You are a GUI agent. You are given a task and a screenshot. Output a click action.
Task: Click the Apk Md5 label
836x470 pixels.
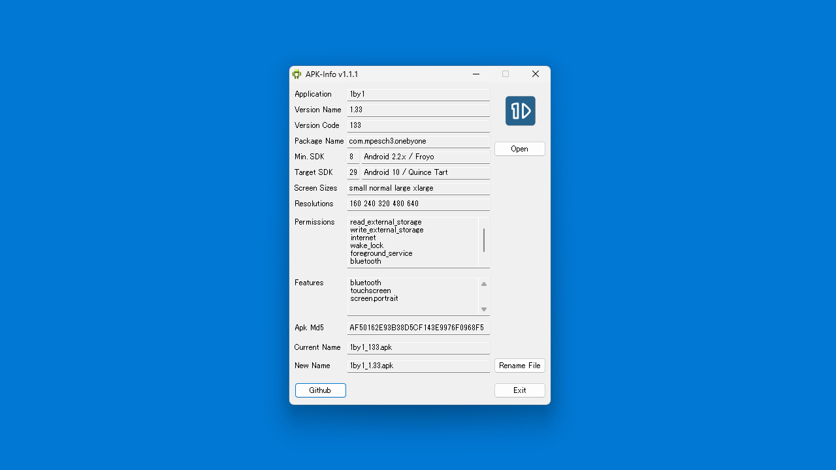tap(309, 328)
